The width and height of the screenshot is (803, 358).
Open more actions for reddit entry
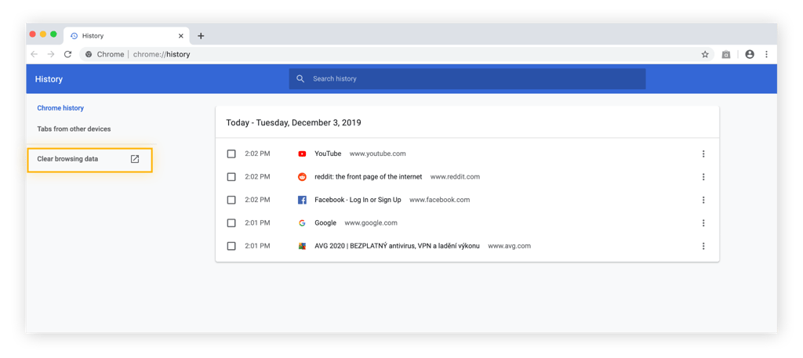click(x=703, y=177)
